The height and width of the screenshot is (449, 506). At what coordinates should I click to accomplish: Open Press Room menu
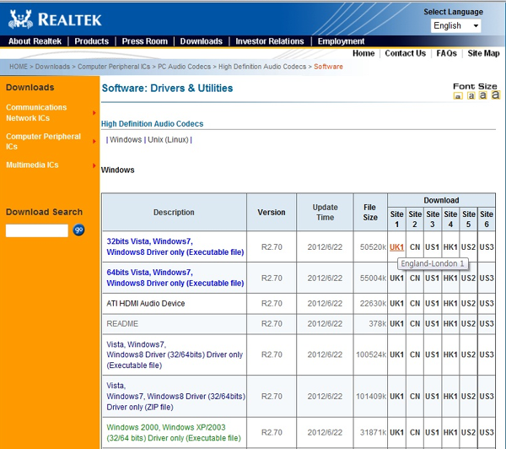click(x=145, y=41)
